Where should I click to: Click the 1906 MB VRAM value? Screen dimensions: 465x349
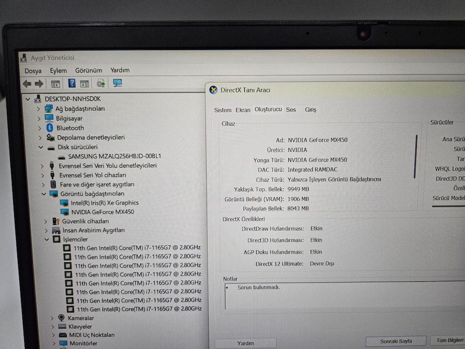coord(298,199)
